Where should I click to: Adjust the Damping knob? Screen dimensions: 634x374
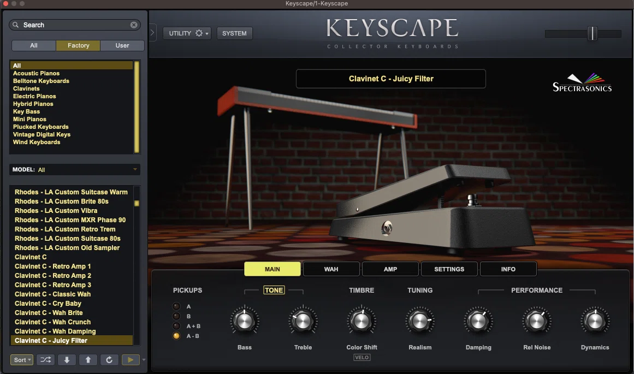pyautogui.click(x=478, y=321)
